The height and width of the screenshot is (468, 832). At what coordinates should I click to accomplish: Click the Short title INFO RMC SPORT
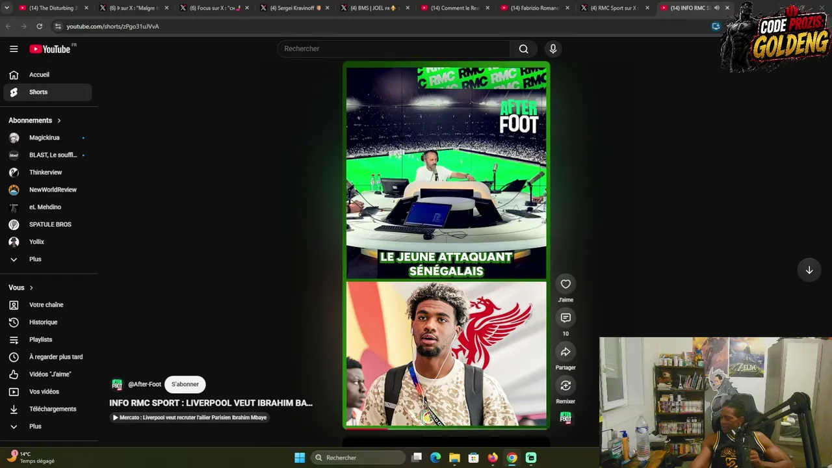coord(211,403)
